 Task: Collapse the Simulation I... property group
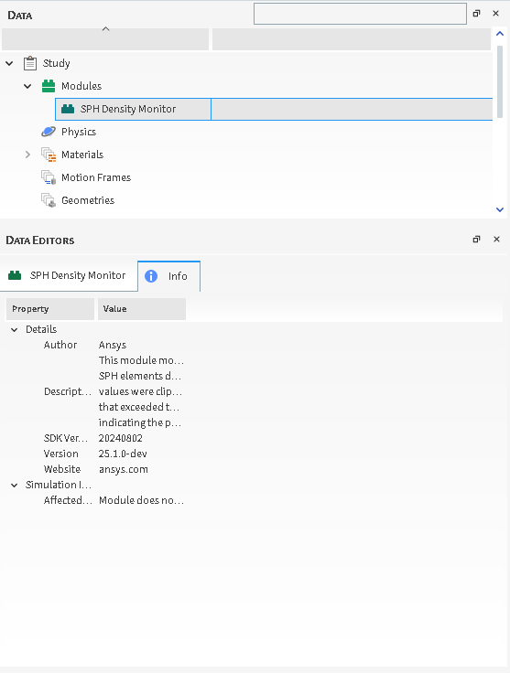point(14,486)
